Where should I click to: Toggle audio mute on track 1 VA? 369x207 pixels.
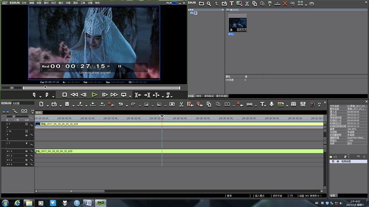[27, 135]
